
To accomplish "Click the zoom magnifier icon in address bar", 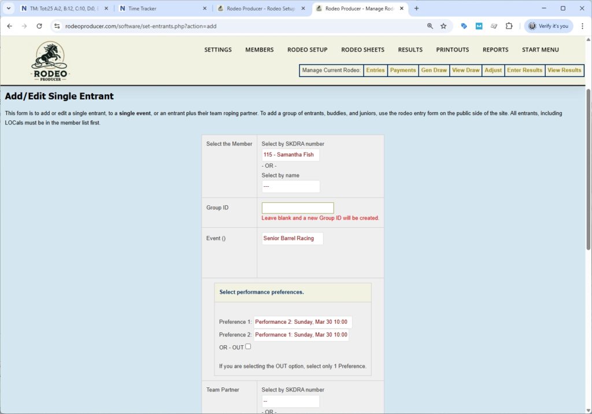I will tap(430, 26).
